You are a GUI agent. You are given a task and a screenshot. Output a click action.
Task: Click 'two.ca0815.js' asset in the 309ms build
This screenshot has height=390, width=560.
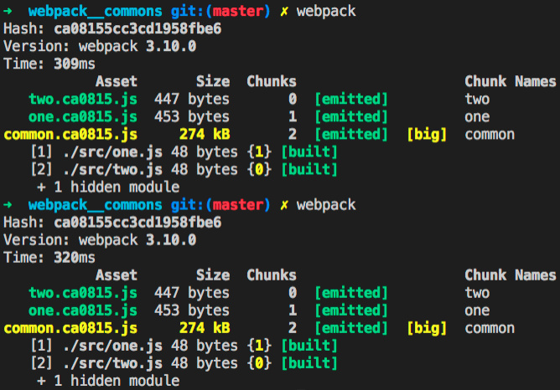[83, 99]
